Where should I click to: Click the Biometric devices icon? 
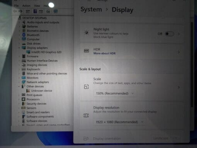click(24, 31)
